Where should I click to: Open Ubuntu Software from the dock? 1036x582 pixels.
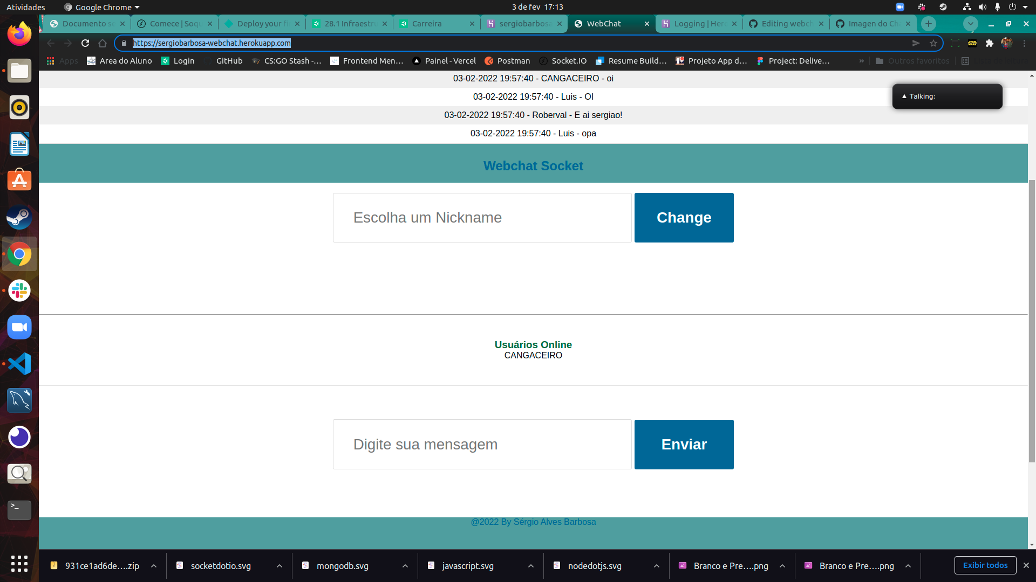[19, 181]
